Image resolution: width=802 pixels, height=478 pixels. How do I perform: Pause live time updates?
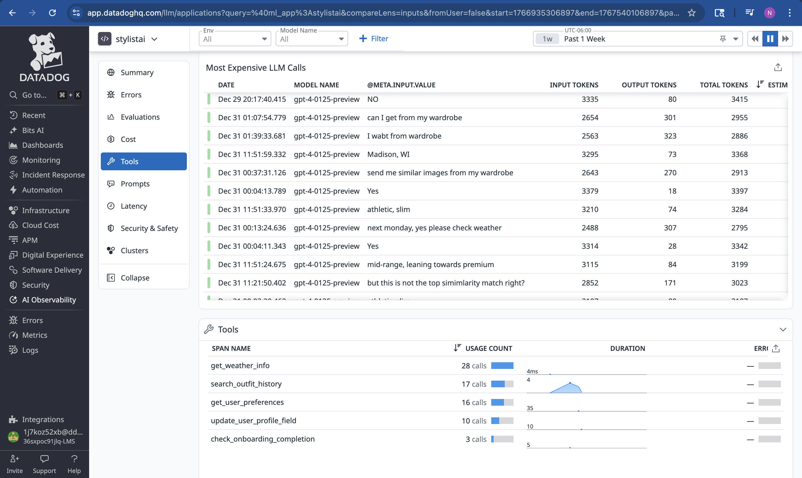point(770,39)
